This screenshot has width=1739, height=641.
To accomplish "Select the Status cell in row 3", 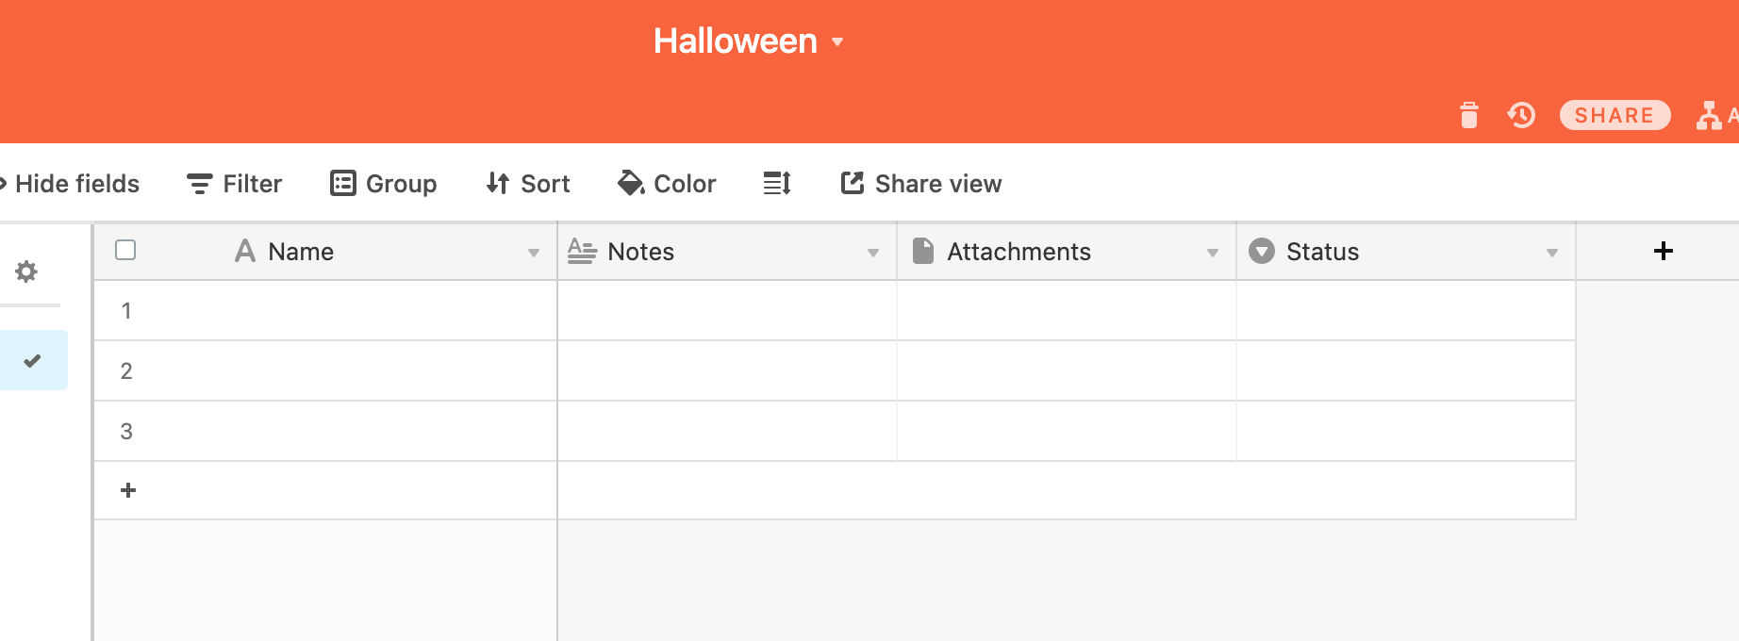I will (x=1406, y=431).
